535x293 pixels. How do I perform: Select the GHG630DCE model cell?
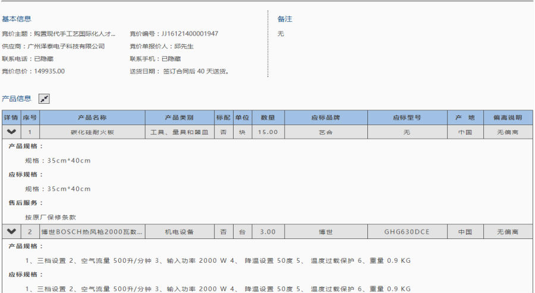tap(407, 231)
